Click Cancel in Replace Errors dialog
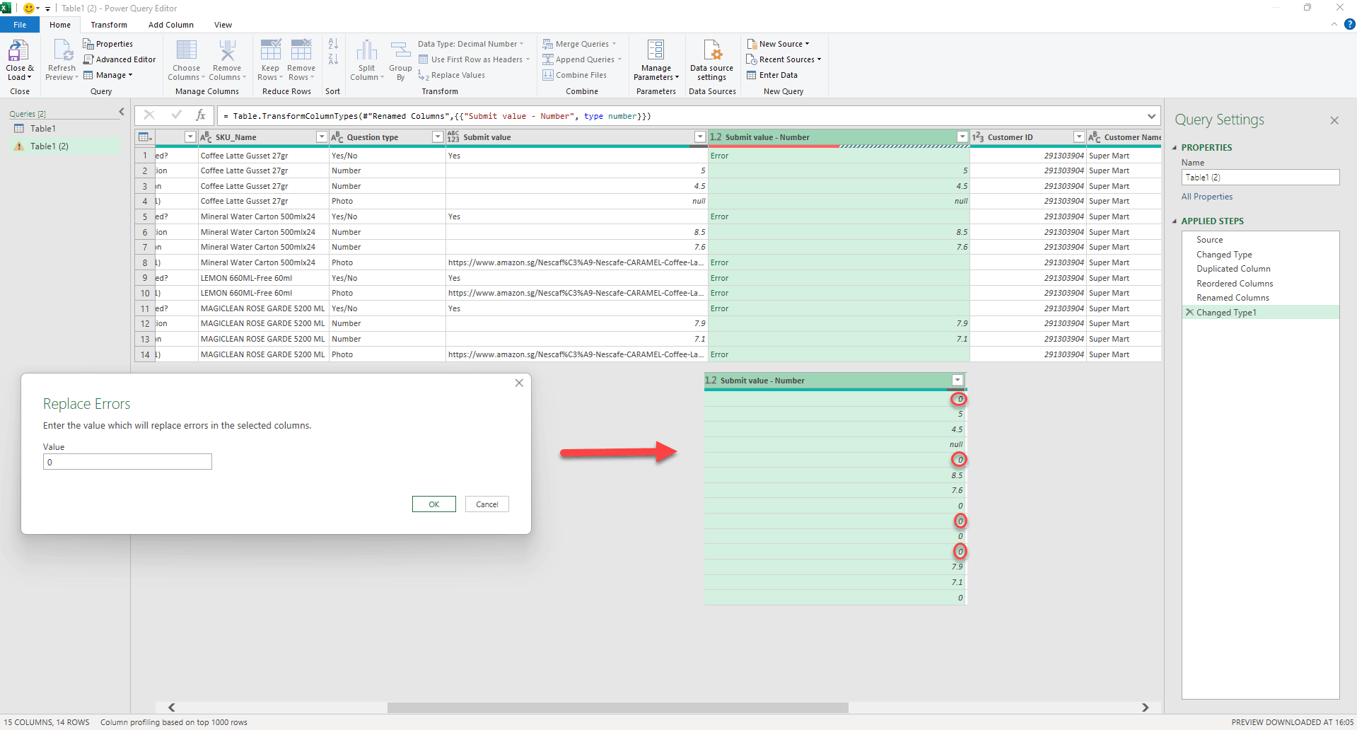Image resolution: width=1357 pixels, height=730 pixels. (487, 504)
